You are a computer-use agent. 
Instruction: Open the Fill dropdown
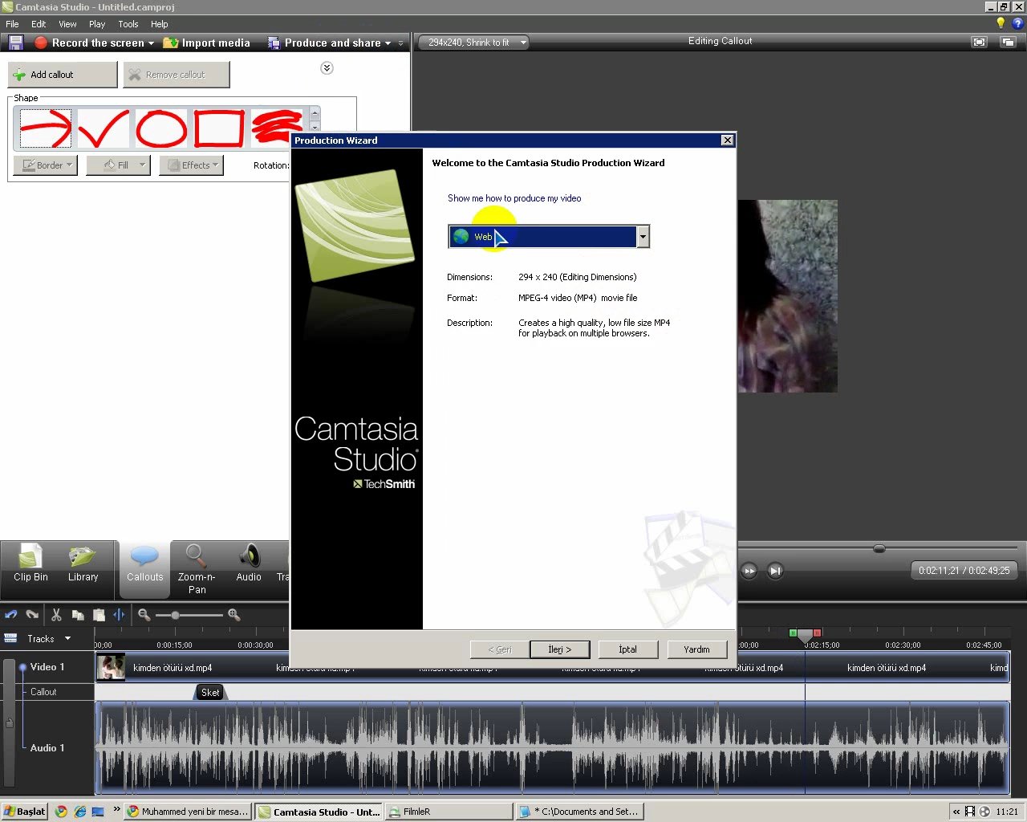tap(118, 165)
